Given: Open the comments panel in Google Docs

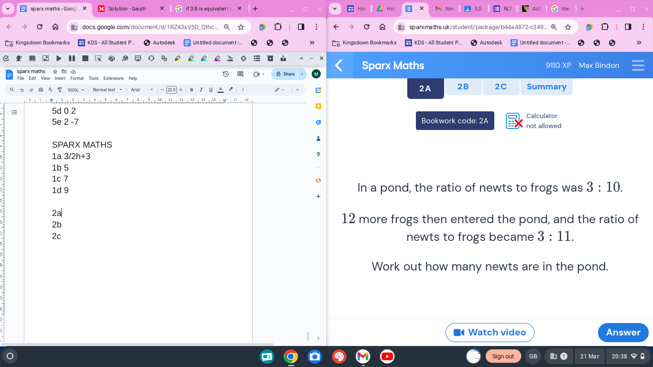Looking at the screenshot, I should 240,74.
